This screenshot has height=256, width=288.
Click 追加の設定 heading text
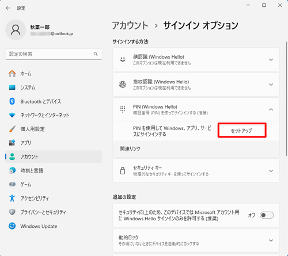[124, 197]
